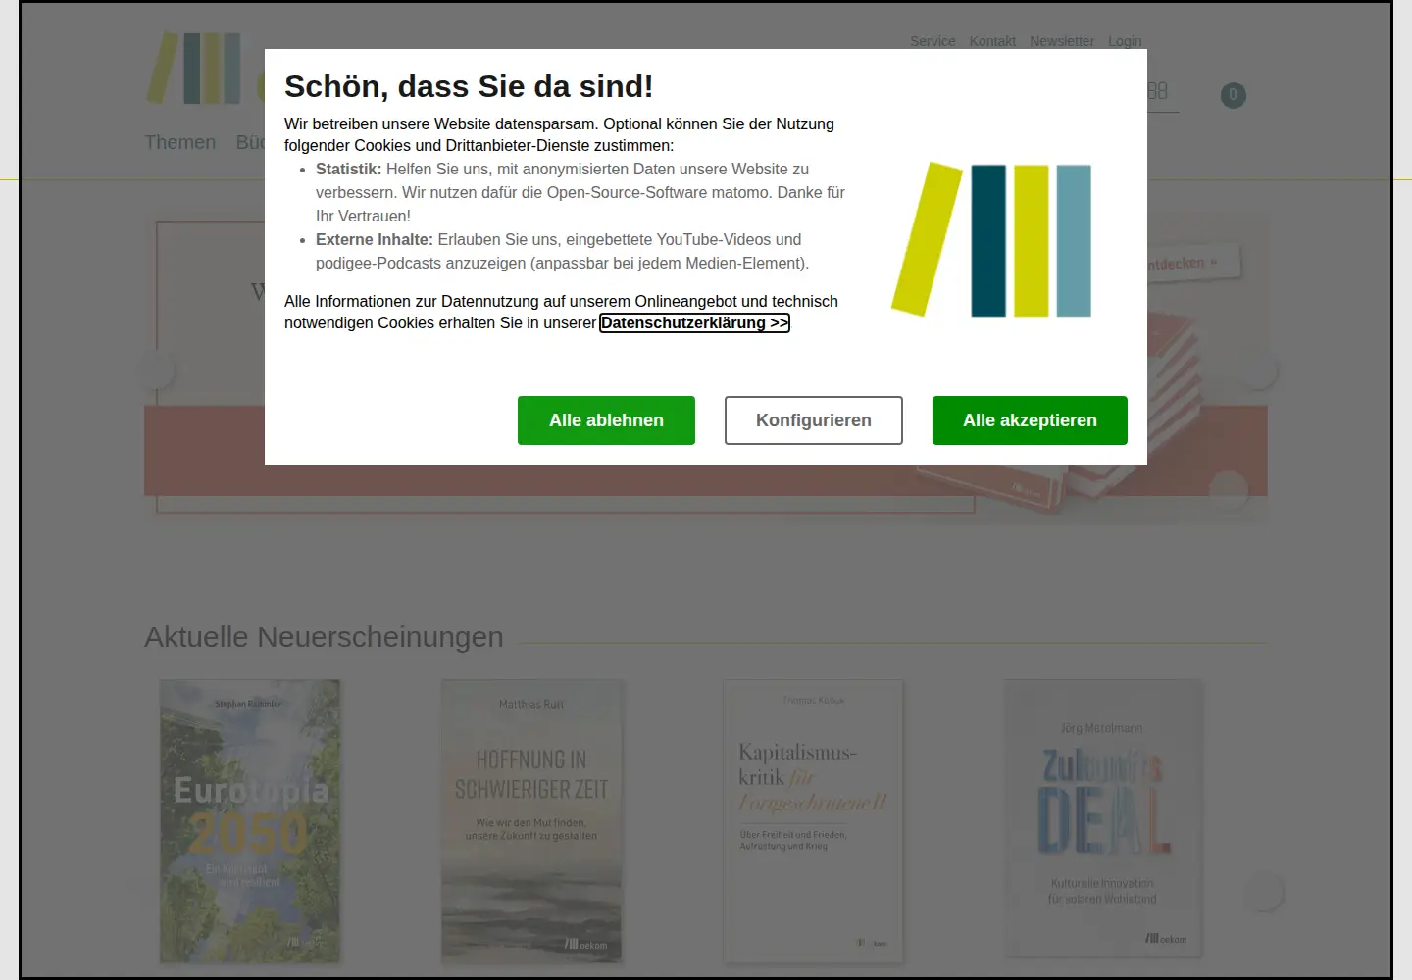Click the 'Statistik:' bullet label
1412x980 pixels.
click(348, 169)
